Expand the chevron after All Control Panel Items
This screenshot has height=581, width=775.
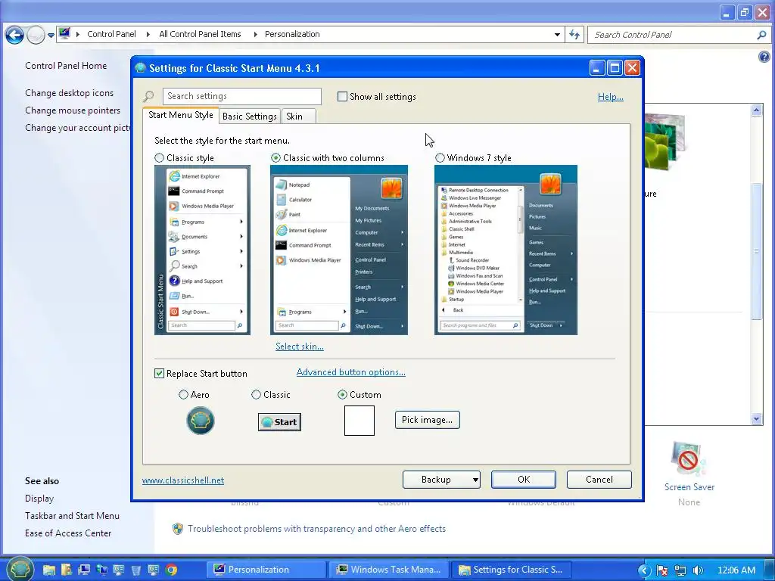click(x=255, y=34)
